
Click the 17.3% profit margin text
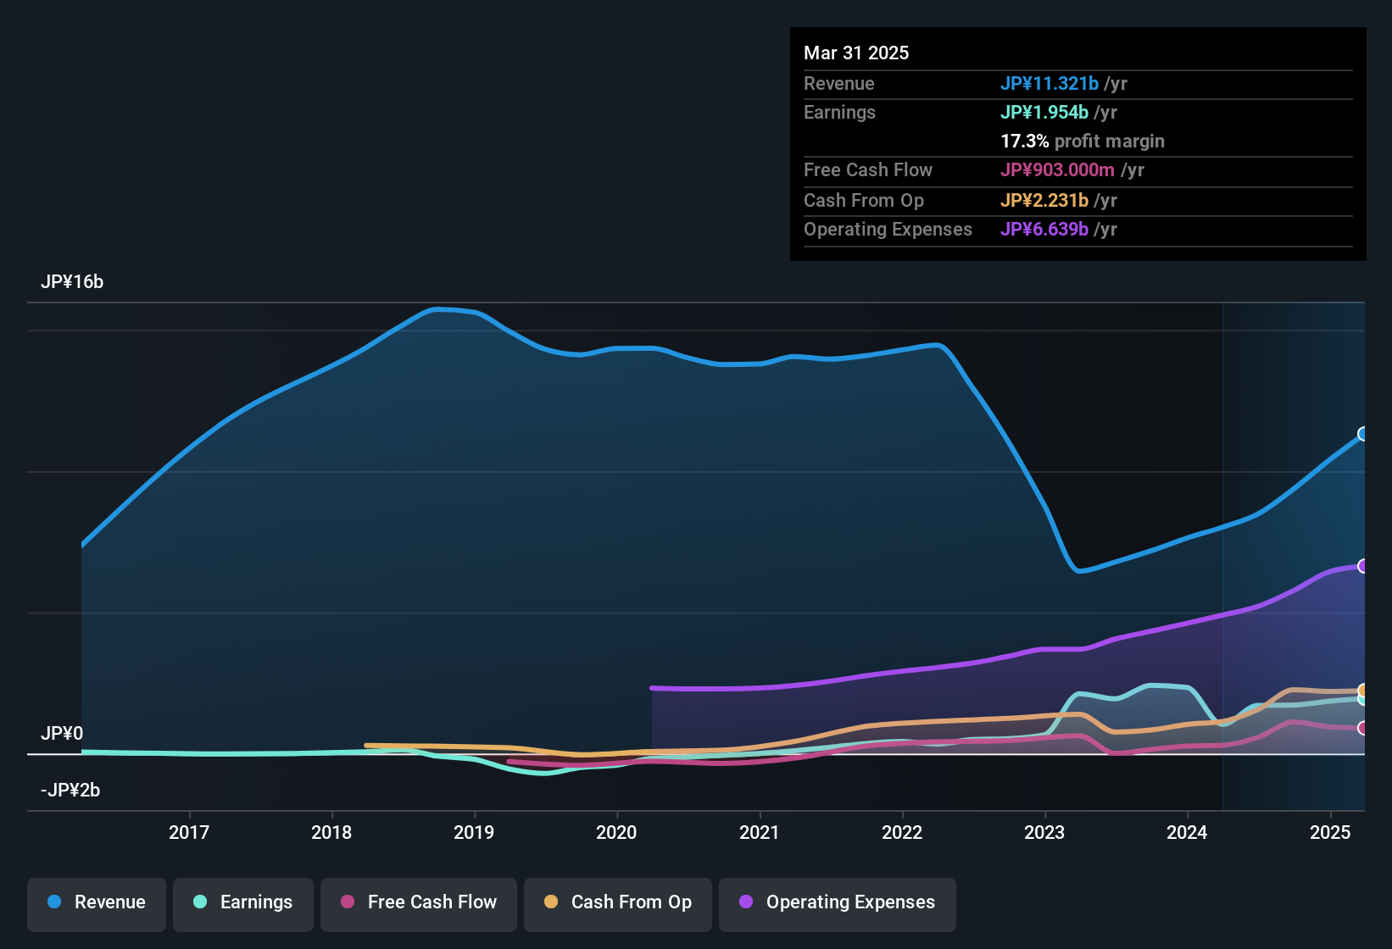[1083, 141]
